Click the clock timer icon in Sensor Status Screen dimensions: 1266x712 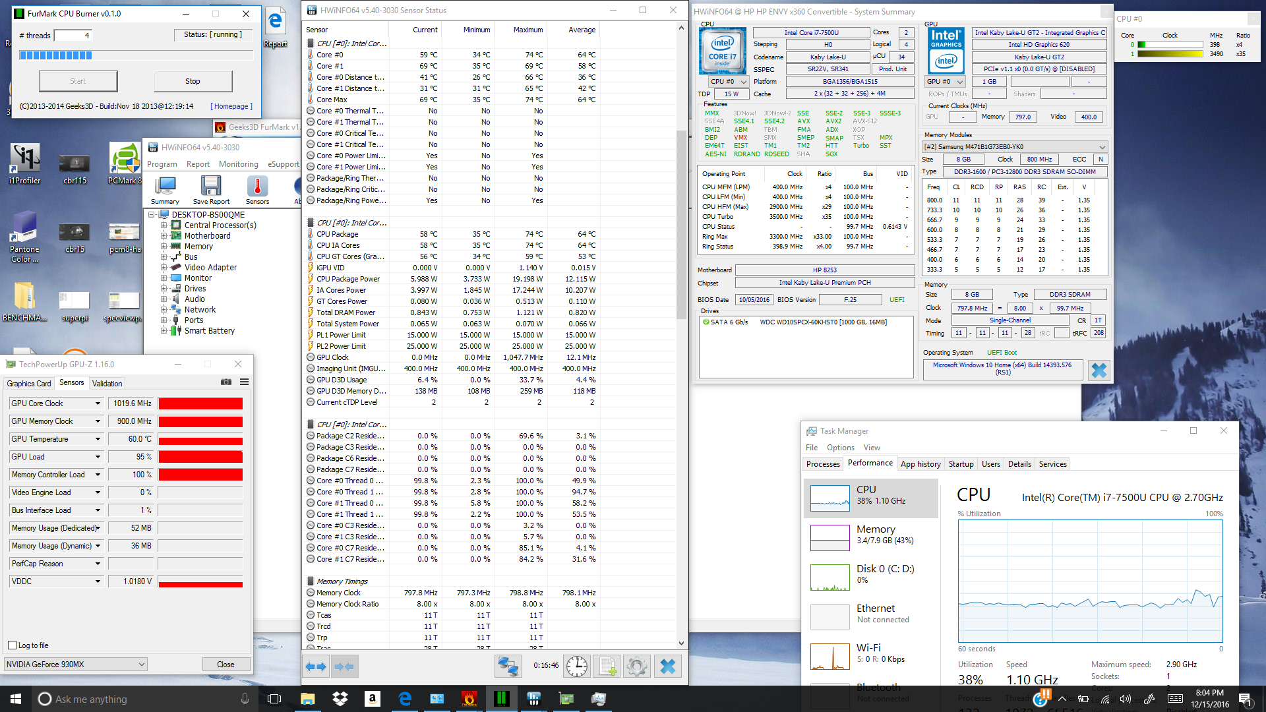[577, 667]
